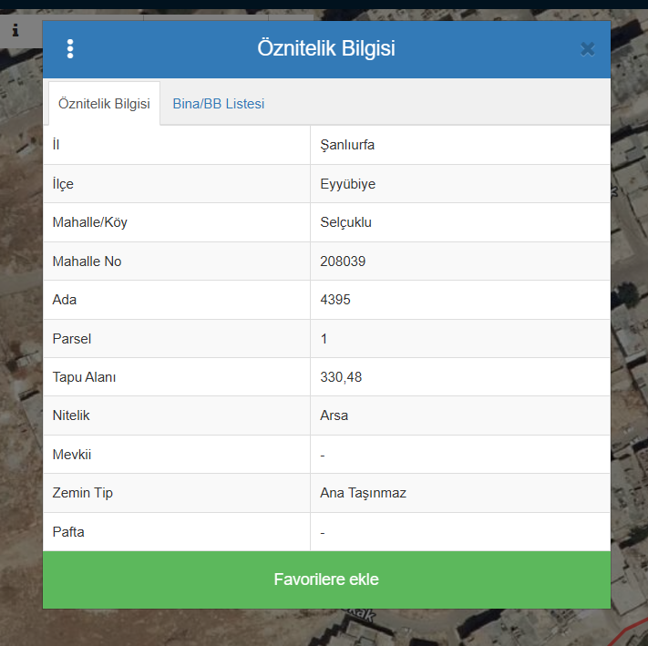This screenshot has height=646, width=648.
Task: Click the Nitelik value Arsa
Action: tap(334, 415)
